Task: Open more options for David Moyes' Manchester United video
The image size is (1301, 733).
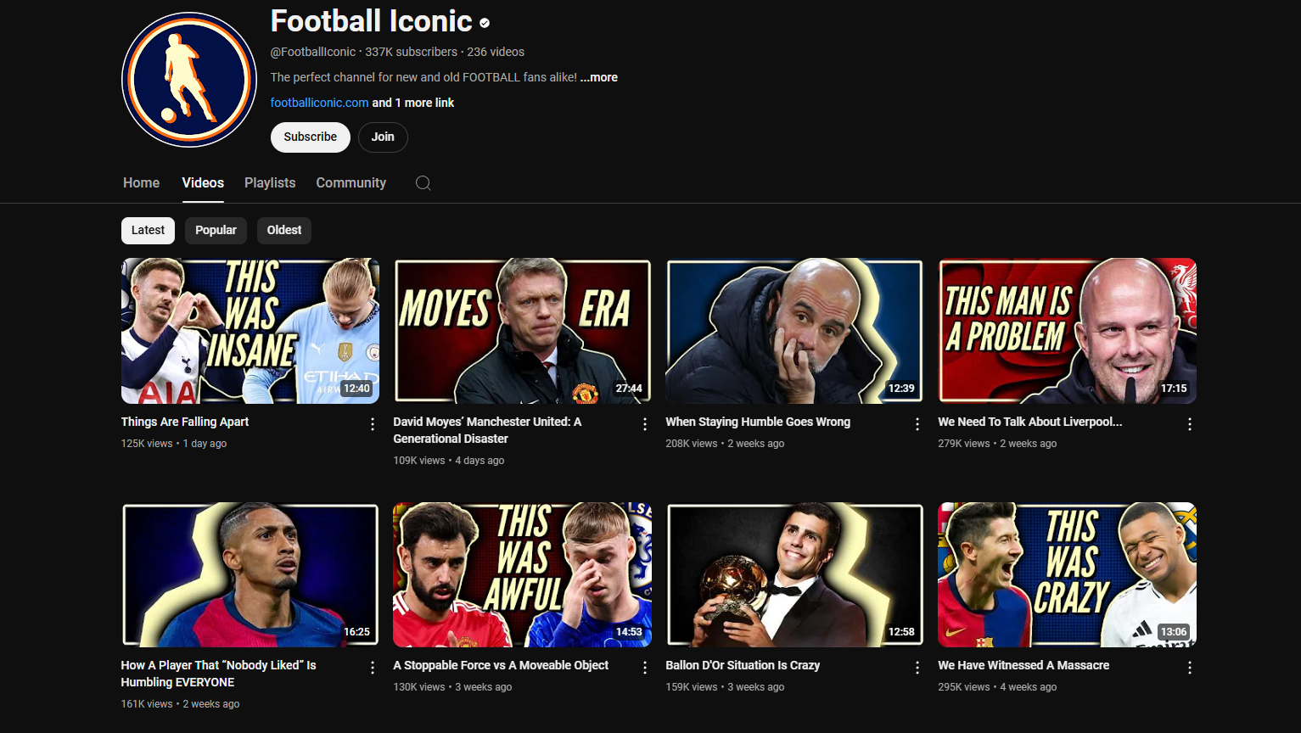Action: [x=645, y=424]
